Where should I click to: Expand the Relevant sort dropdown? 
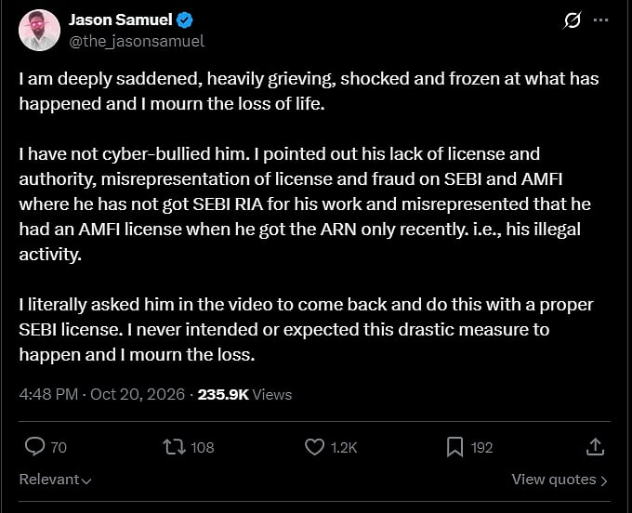55,480
